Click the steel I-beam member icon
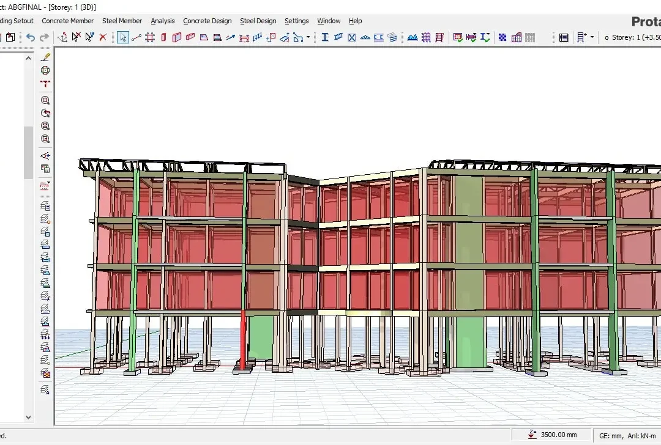The width and height of the screenshot is (661, 445). click(x=325, y=37)
